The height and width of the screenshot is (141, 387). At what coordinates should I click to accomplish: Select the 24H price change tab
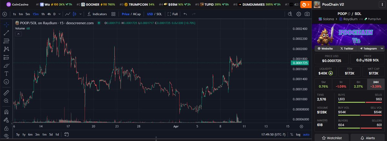click(x=376, y=85)
